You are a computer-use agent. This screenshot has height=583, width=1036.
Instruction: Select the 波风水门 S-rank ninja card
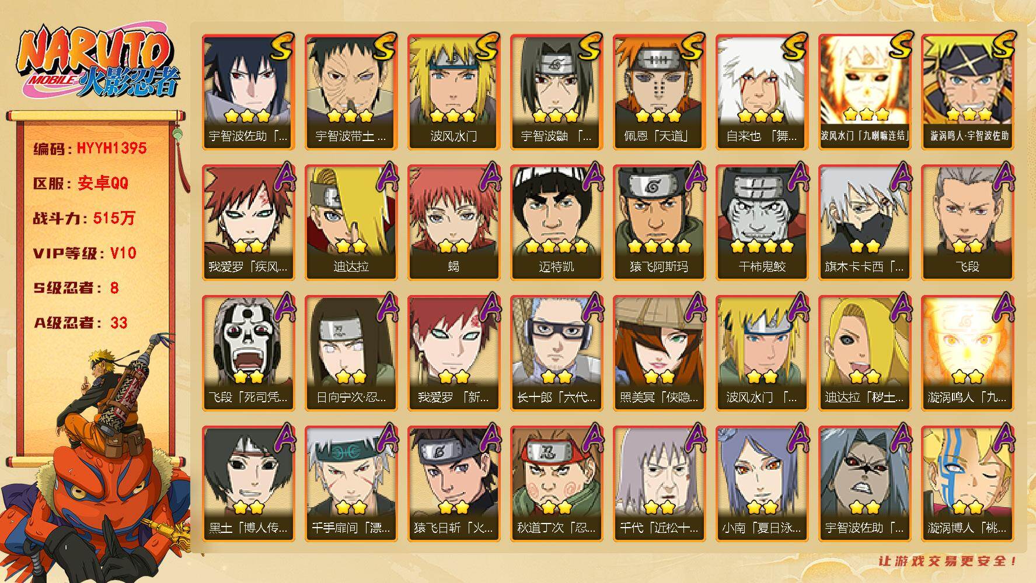coord(454,92)
